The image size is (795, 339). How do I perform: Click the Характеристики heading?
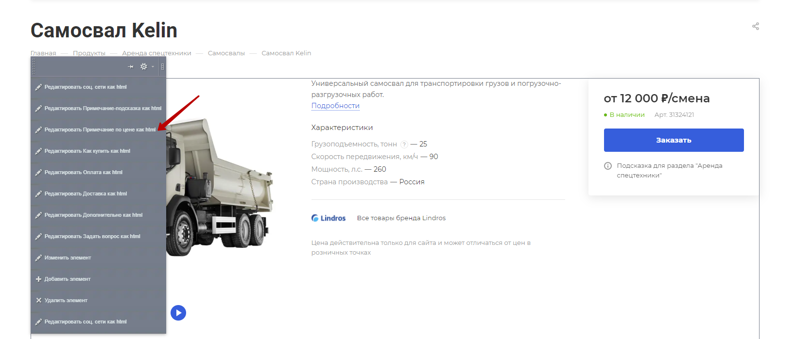(342, 128)
